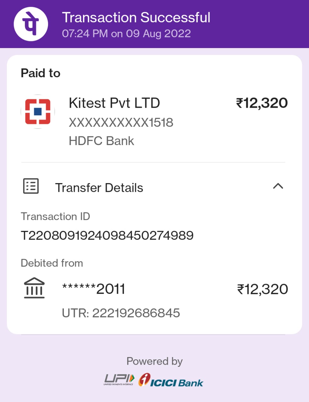
Task: Click the debited amount ₹12,320
Action: 262,289
